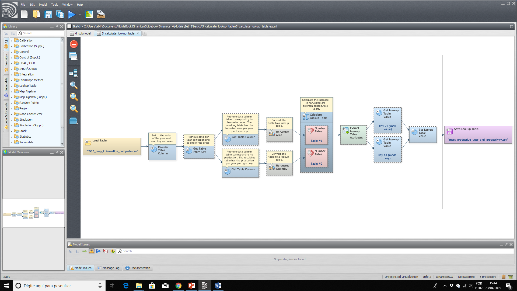The height and width of the screenshot is (291, 517).
Task: Zoom out of the sketch
Action: tap(74, 109)
